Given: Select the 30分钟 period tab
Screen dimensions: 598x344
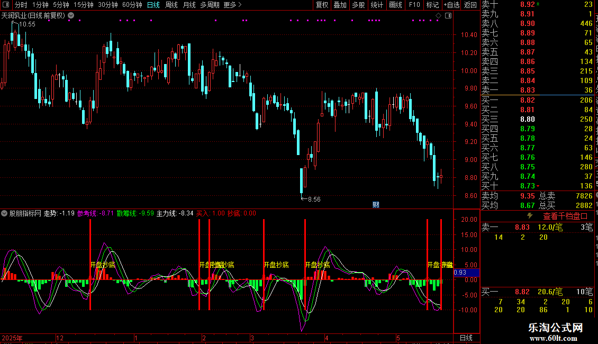Looking at the screenshot, I should [107, 5].
